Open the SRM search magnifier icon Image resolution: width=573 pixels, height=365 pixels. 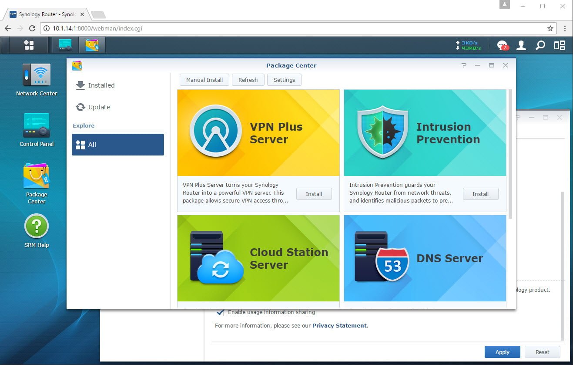[x=540, y=45]
